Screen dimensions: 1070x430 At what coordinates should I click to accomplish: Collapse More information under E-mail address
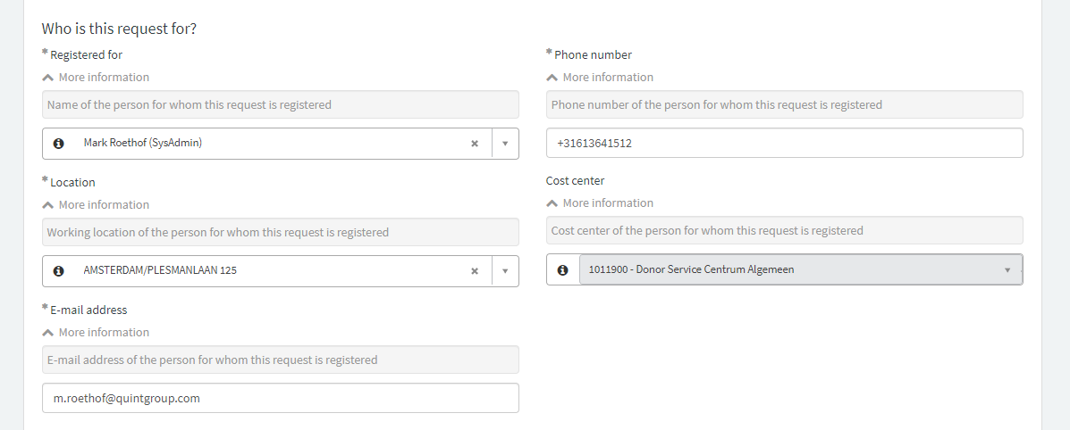(96, 332)
